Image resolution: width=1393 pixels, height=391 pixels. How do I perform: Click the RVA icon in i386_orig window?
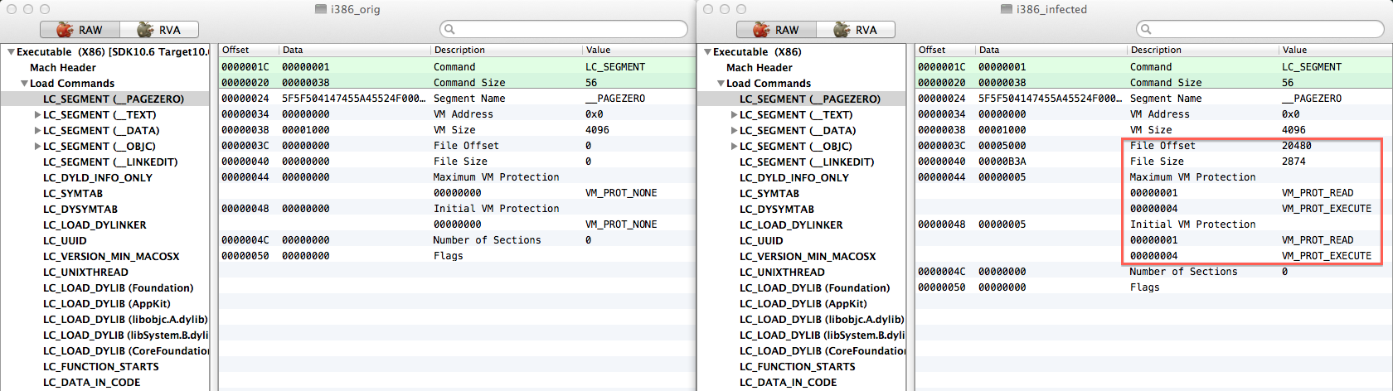pyautogui.click(x=145, y=30)
